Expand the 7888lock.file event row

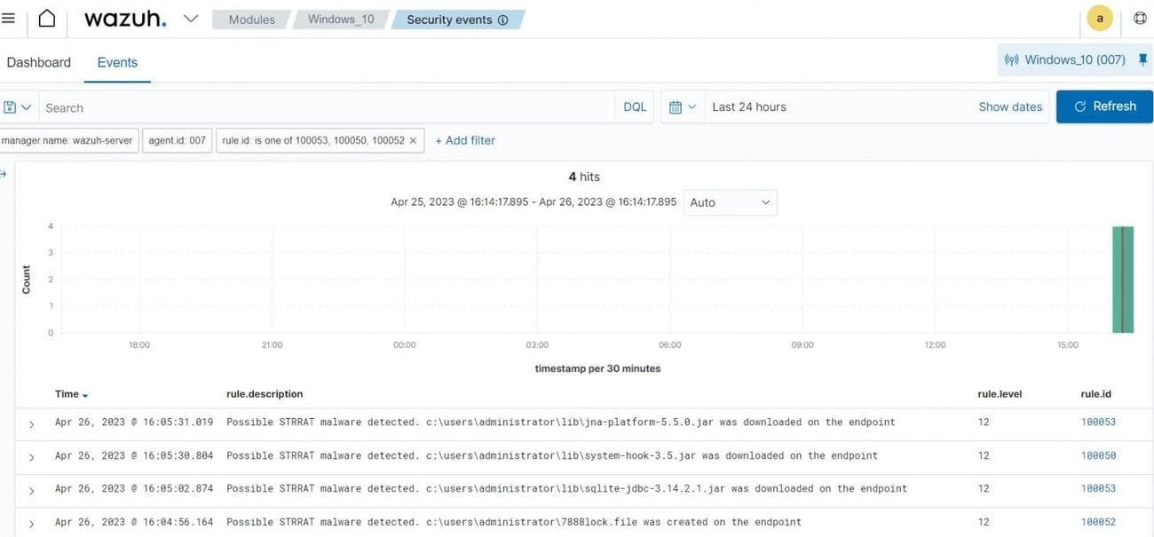click(31, 524)
